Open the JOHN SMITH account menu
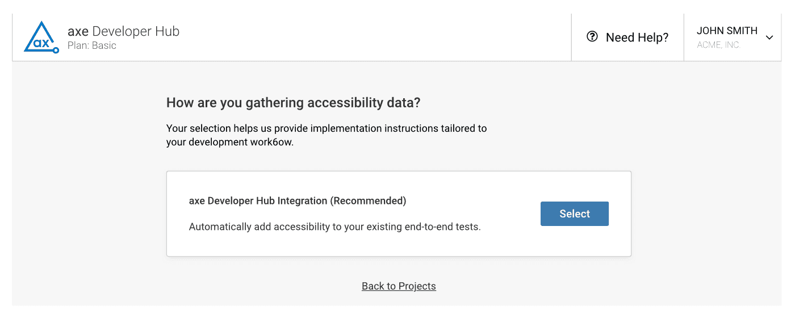Image resolution: width=795 pixels, height=314 pixels. click(727, 31)
